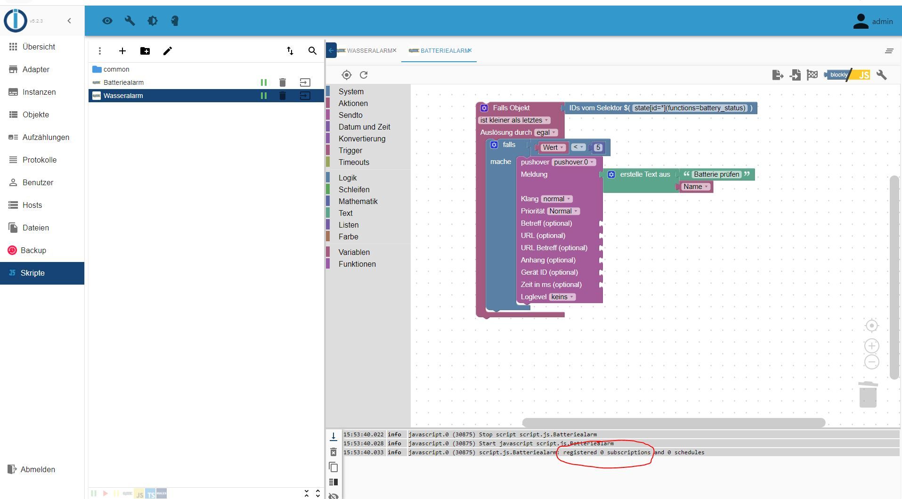The width and height of the screenshot is (902, 499).
Task: Click the horizontal workspace scrollbar
Action: (674, 423)
